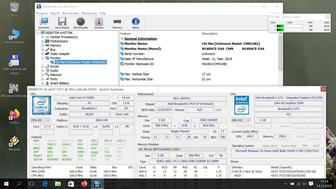Open File Explorer from the taskbar

[x=58, y=184]
